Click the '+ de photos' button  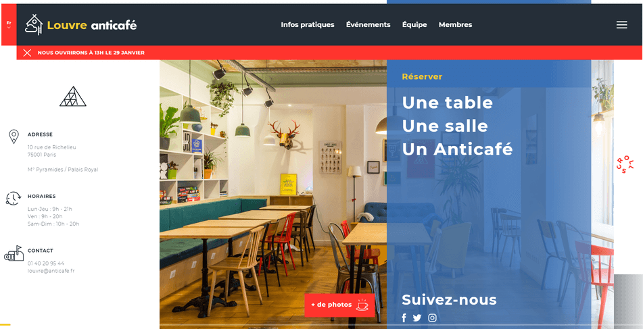339,305
